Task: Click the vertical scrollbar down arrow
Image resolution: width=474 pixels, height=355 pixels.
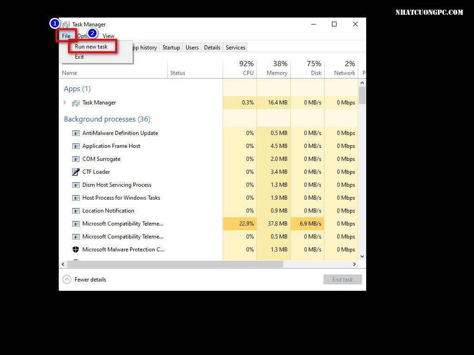Action: [362, 257]
